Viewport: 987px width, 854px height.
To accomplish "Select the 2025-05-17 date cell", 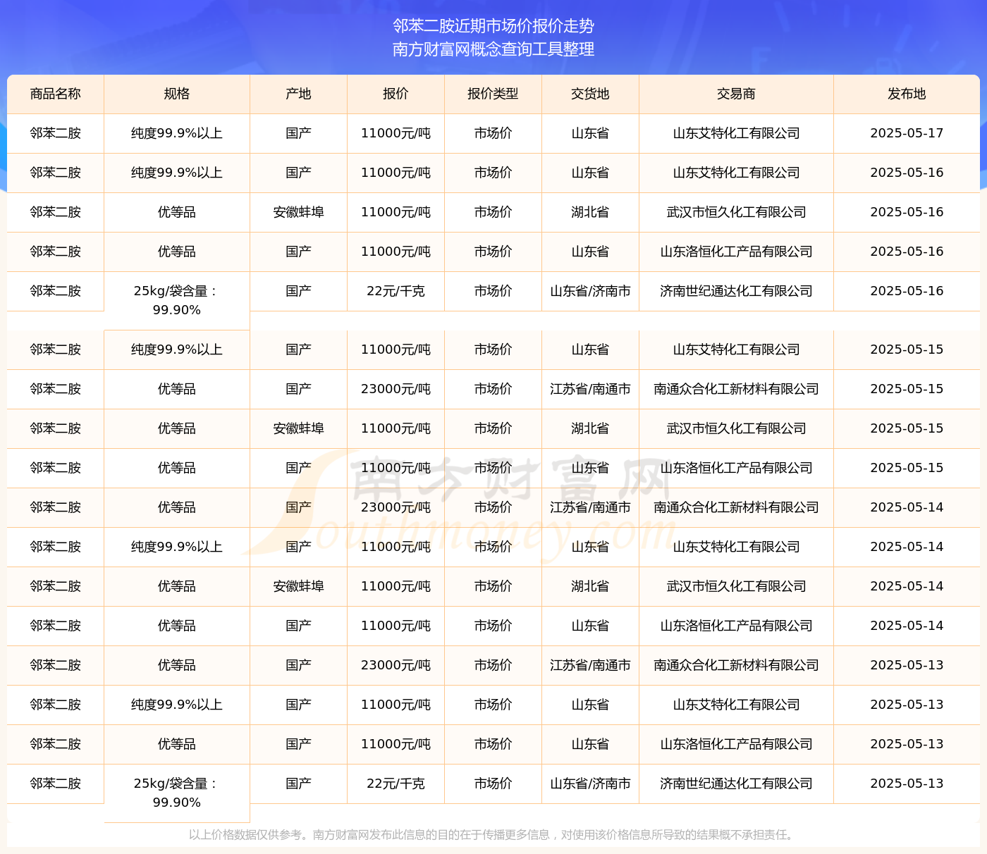I will [907, 133].
